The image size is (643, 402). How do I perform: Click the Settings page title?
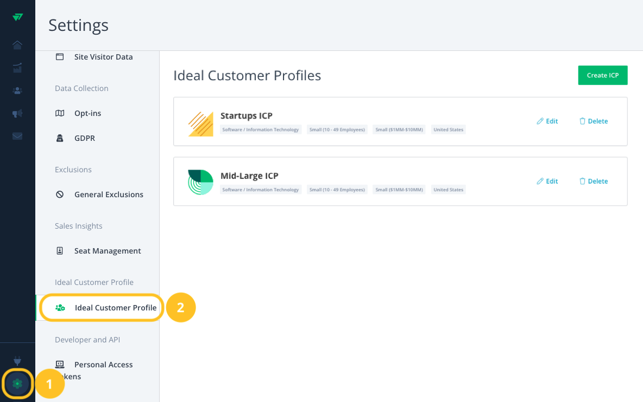78,25
